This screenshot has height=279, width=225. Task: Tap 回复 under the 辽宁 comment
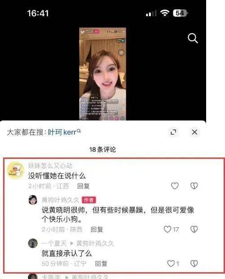click(101, 264)
